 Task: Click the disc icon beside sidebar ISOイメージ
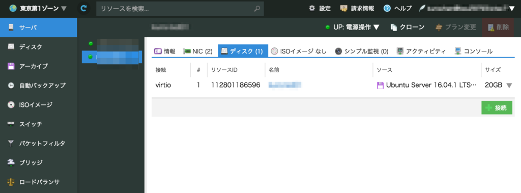click(11, 105)
